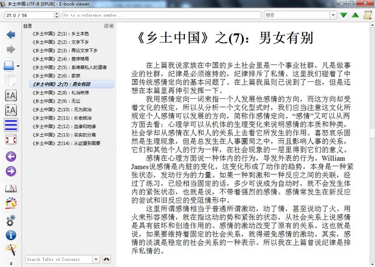This screenshot has height=267, width=375.
Task: Open the Print icon's dropdown arrow
Action: pyautogui.click(x=18, y=66)
